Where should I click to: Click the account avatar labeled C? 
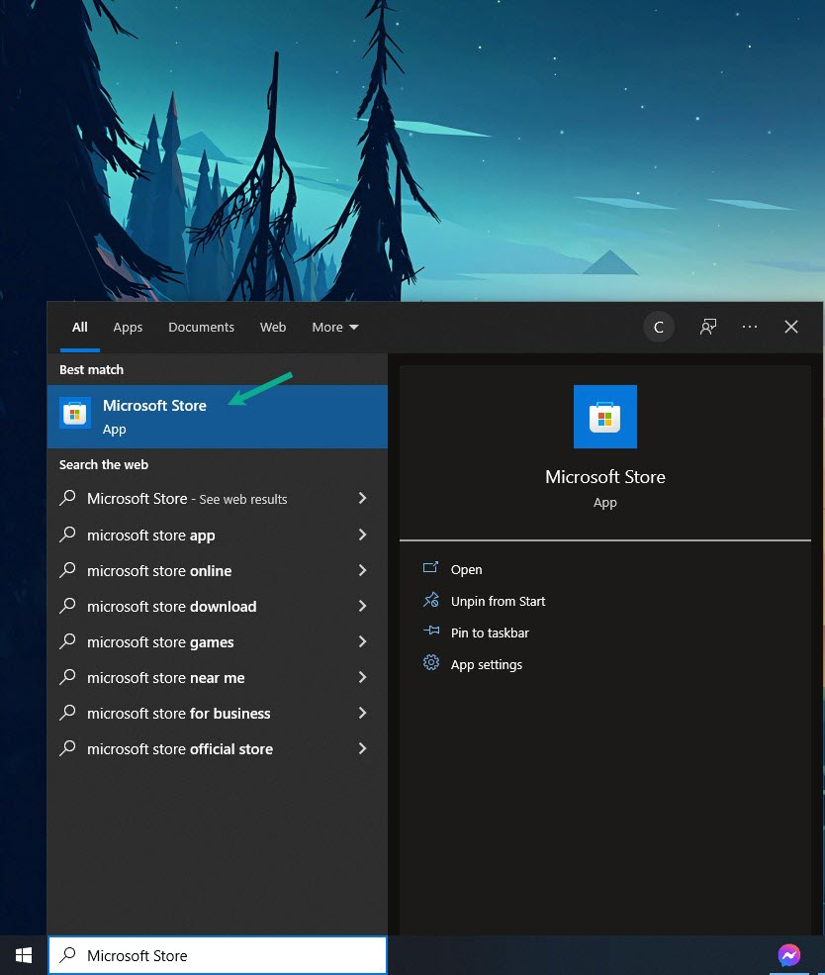click(x=659, y=327)
